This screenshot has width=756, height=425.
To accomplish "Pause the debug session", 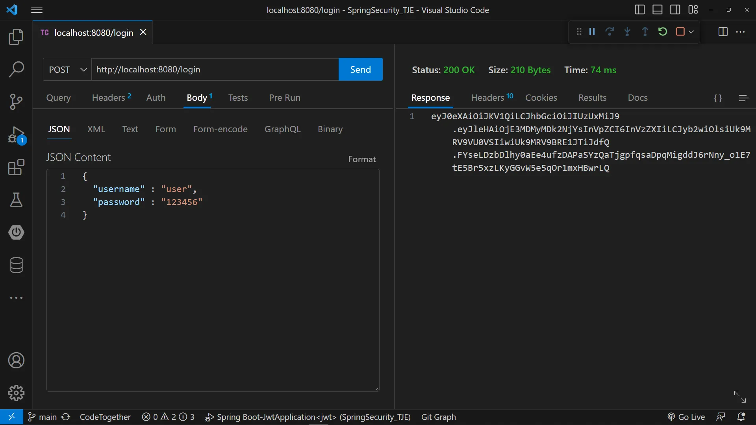I will coord(592,32).
